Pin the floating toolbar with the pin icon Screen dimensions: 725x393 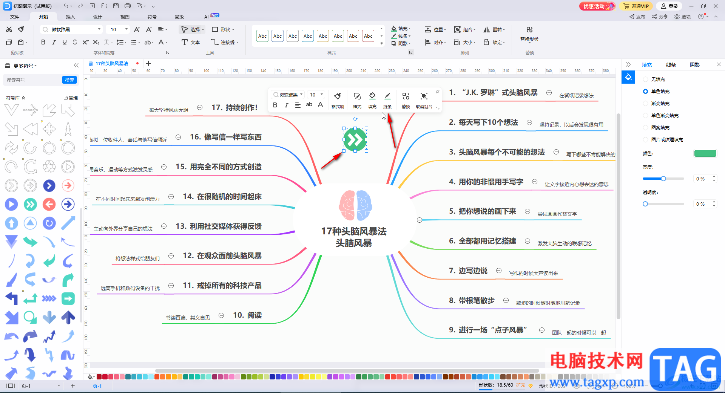tap(437, 92)
